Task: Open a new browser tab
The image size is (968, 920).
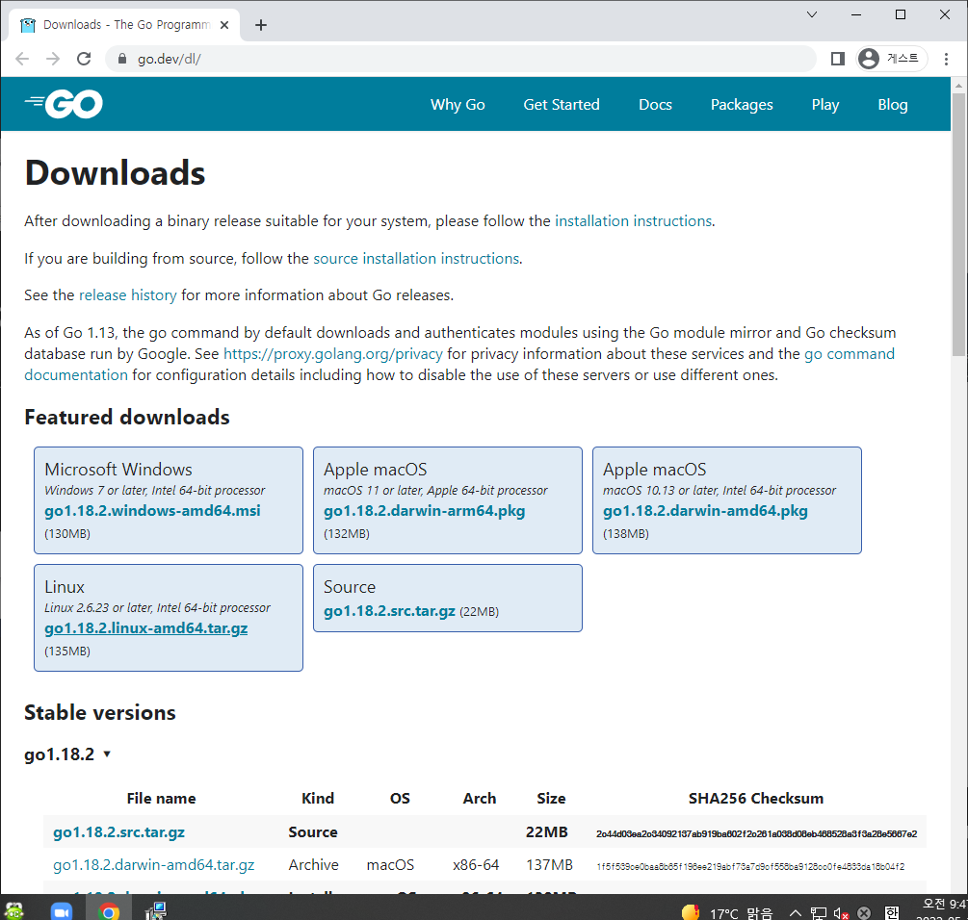Action: click(260, 25)
